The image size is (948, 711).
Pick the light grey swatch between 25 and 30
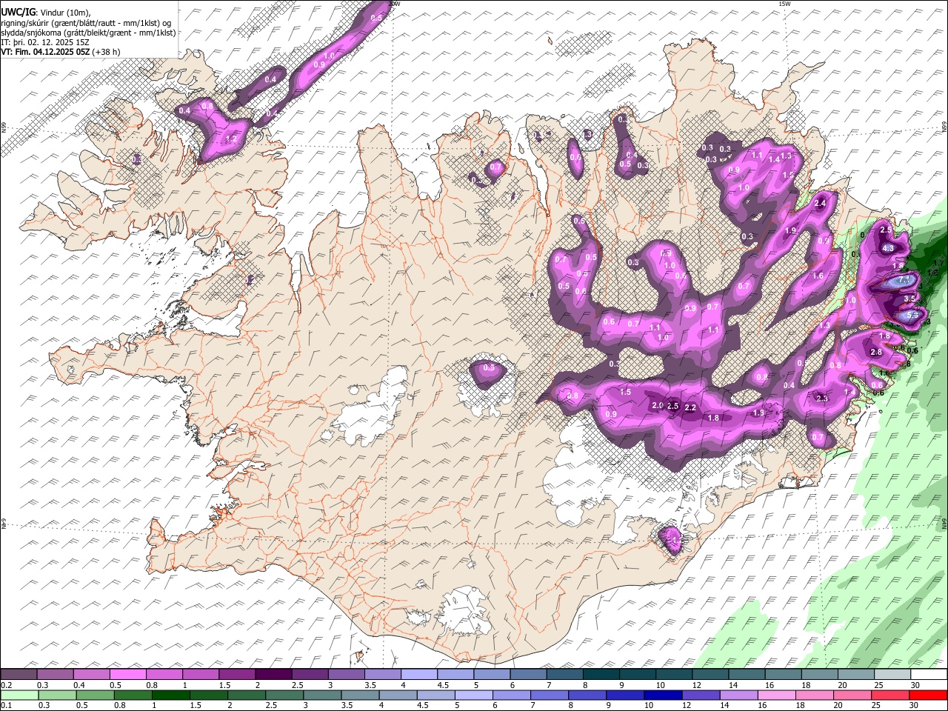(891, 674)
